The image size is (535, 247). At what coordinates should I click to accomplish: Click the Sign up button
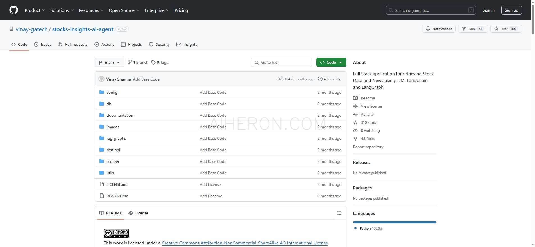click(x=511, y=10)
